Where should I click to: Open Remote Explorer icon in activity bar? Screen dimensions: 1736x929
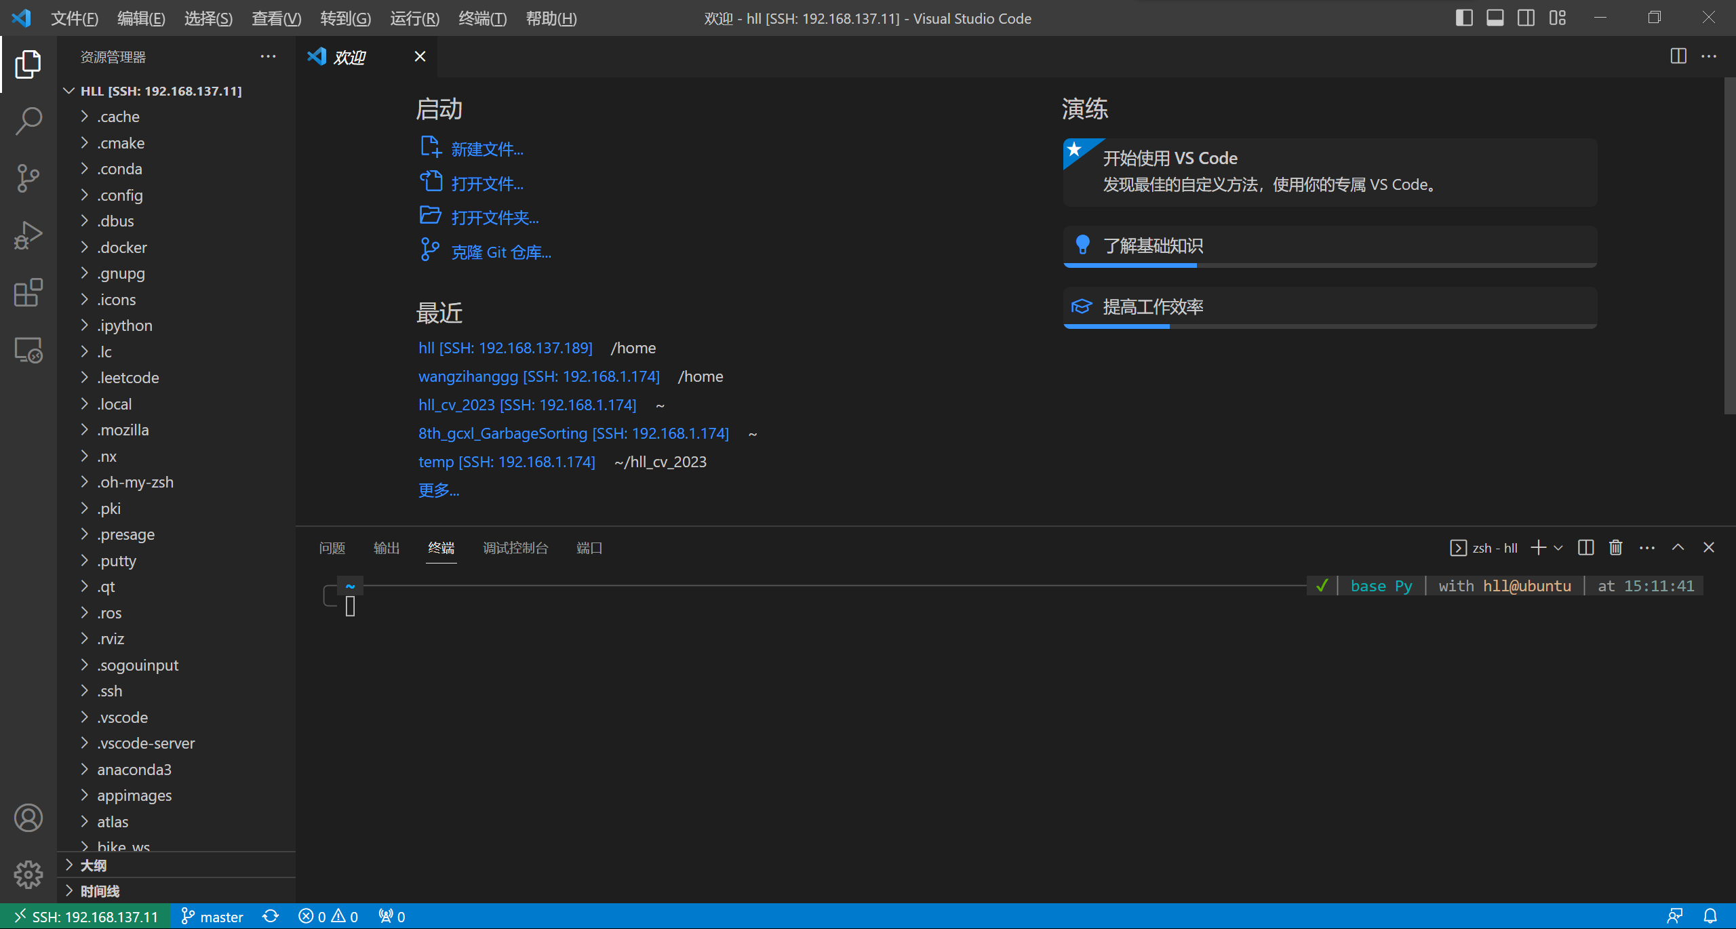pos(28,350)
